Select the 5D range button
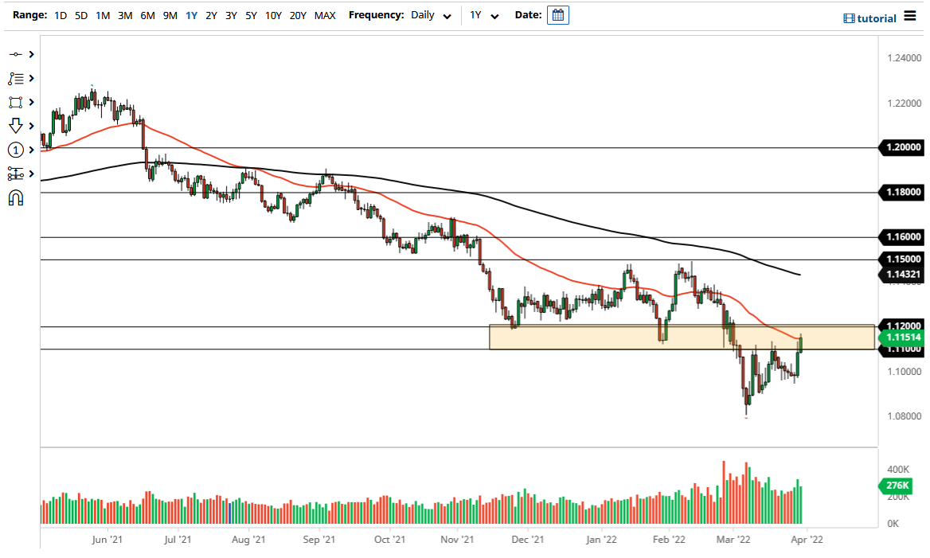This screenshot has height=558, width=930. pyautogui.click(x=80, y=14)
